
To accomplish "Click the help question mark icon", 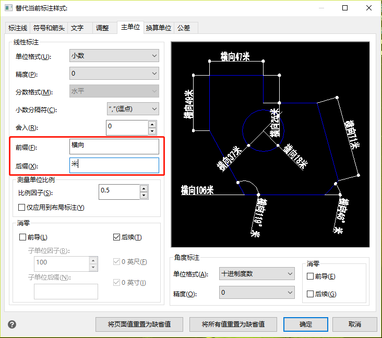I will [x=12, y=324].
